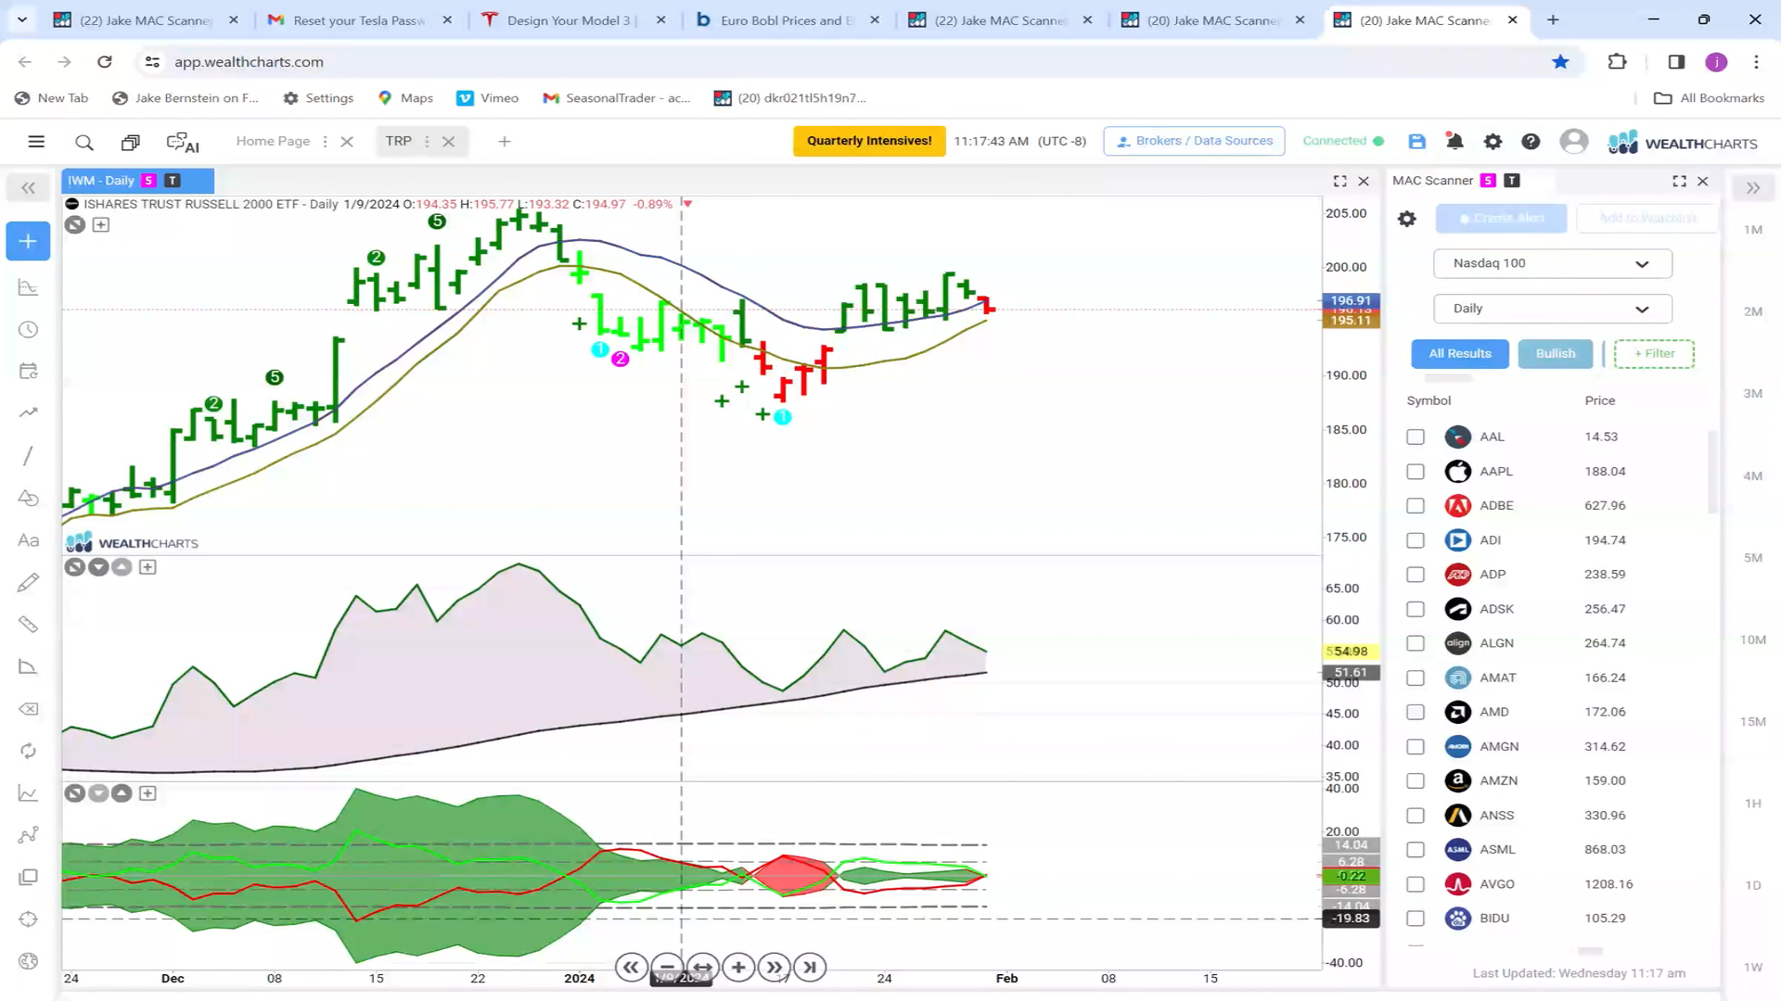
Task: Open Brokers / Data Sources
Action: click(x=1194, y=141)
